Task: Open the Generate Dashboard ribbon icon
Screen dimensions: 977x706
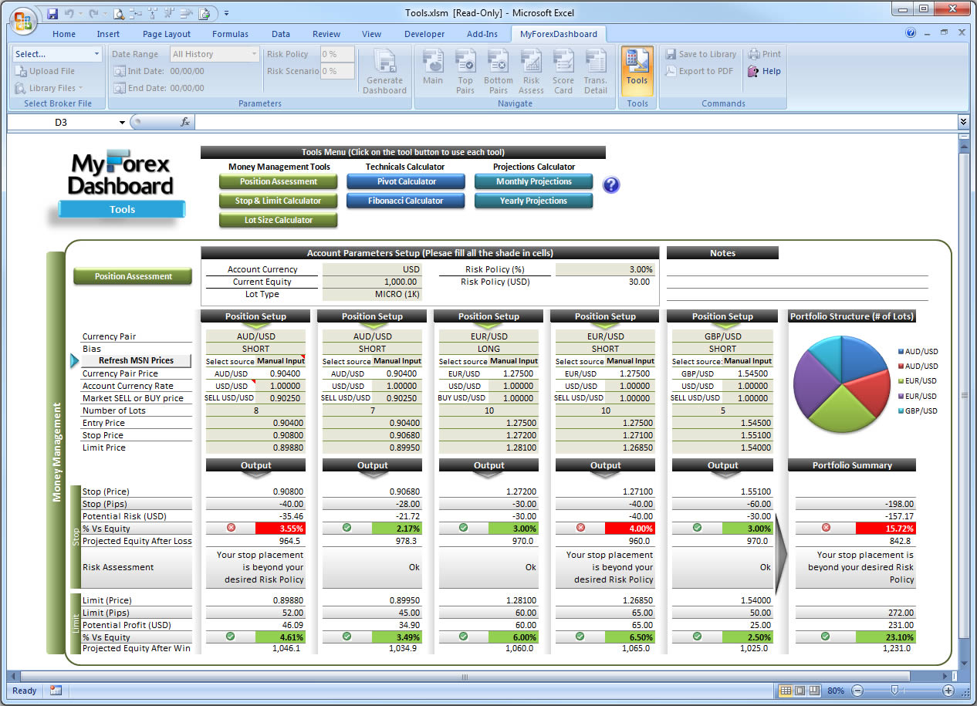Action: click(384, 72)
